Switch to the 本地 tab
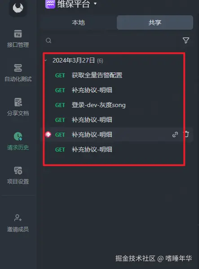199x269 pixels. coord(78,22)
